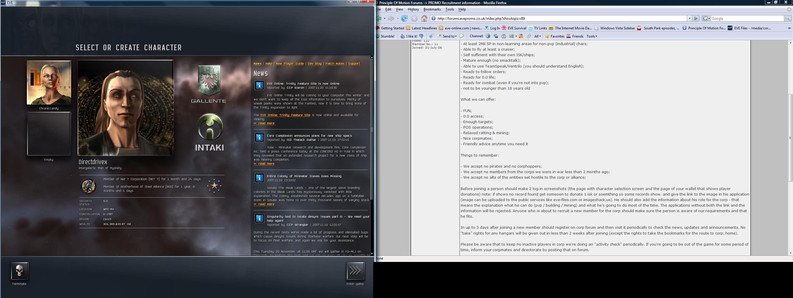
Task: Click the Net 7 Corporation logo icon
Action: point(88,186)
